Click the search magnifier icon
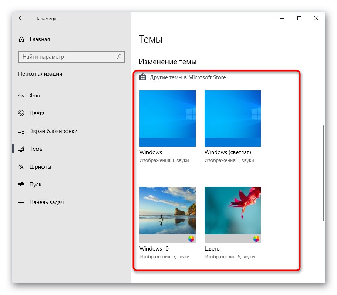 coord(119,57)
